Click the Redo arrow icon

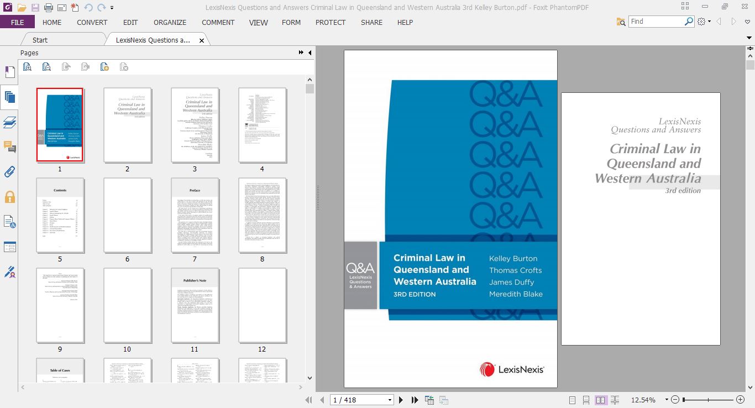pos(101,8)
